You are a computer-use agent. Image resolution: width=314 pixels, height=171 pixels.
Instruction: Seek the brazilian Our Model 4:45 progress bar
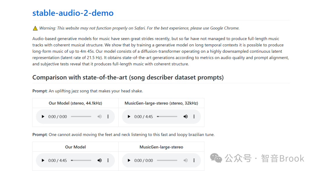tap(81, 160)
